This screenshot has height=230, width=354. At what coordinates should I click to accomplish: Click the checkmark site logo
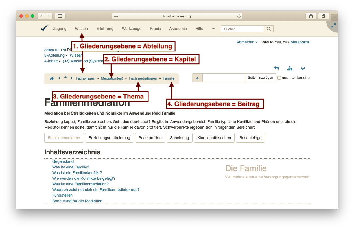coord(44,28)
